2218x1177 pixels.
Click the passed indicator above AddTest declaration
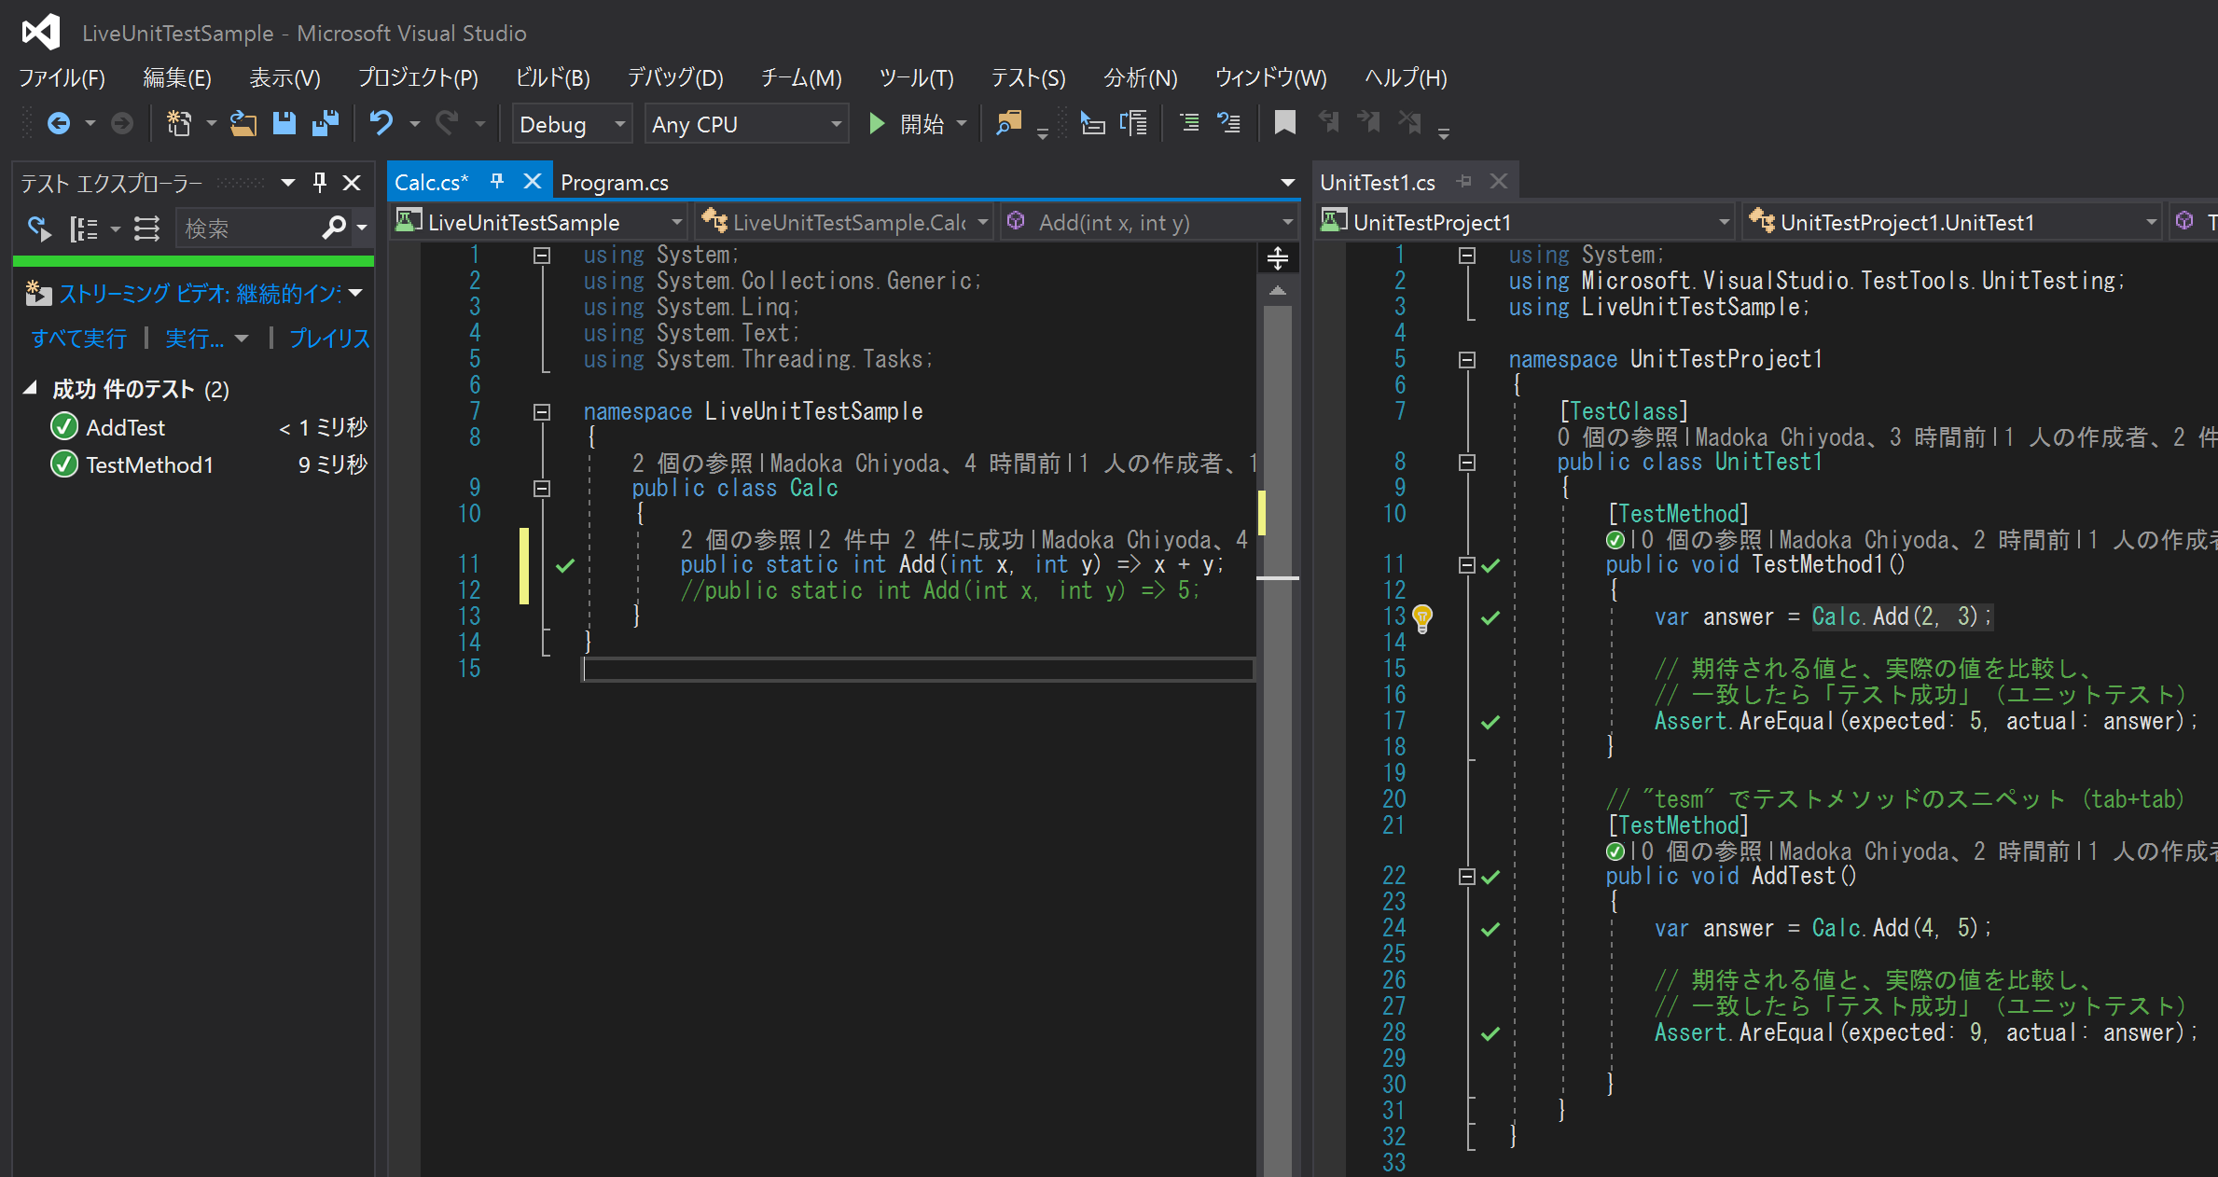(1615, 851)
